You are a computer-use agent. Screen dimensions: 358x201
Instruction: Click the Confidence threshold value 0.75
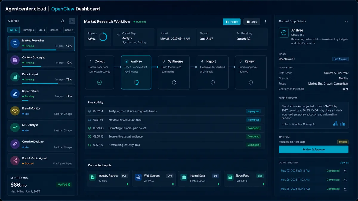tap(346, 89)
